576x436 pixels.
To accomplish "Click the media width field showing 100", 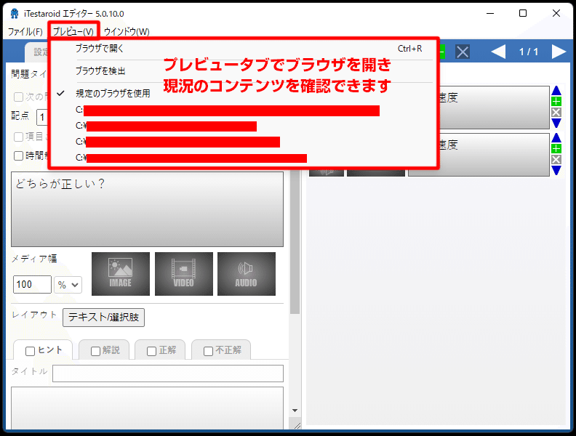I will click(x=32, y=285).
